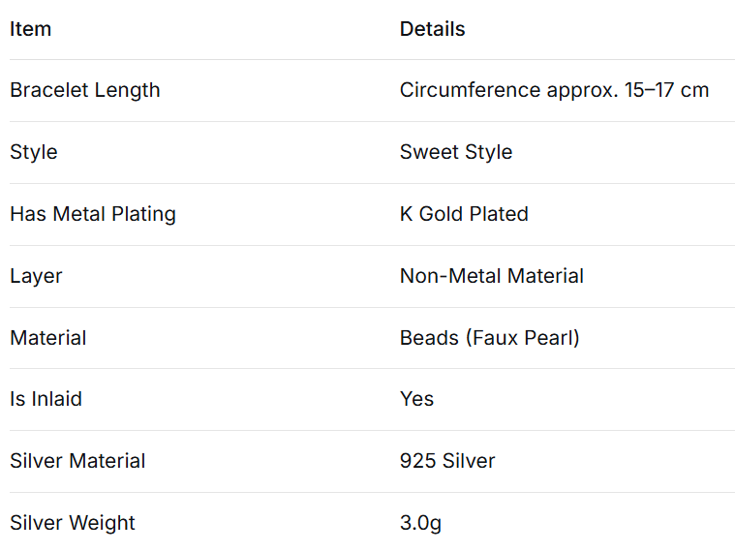Select the 'Style' row label

click(x=33, y=152)
